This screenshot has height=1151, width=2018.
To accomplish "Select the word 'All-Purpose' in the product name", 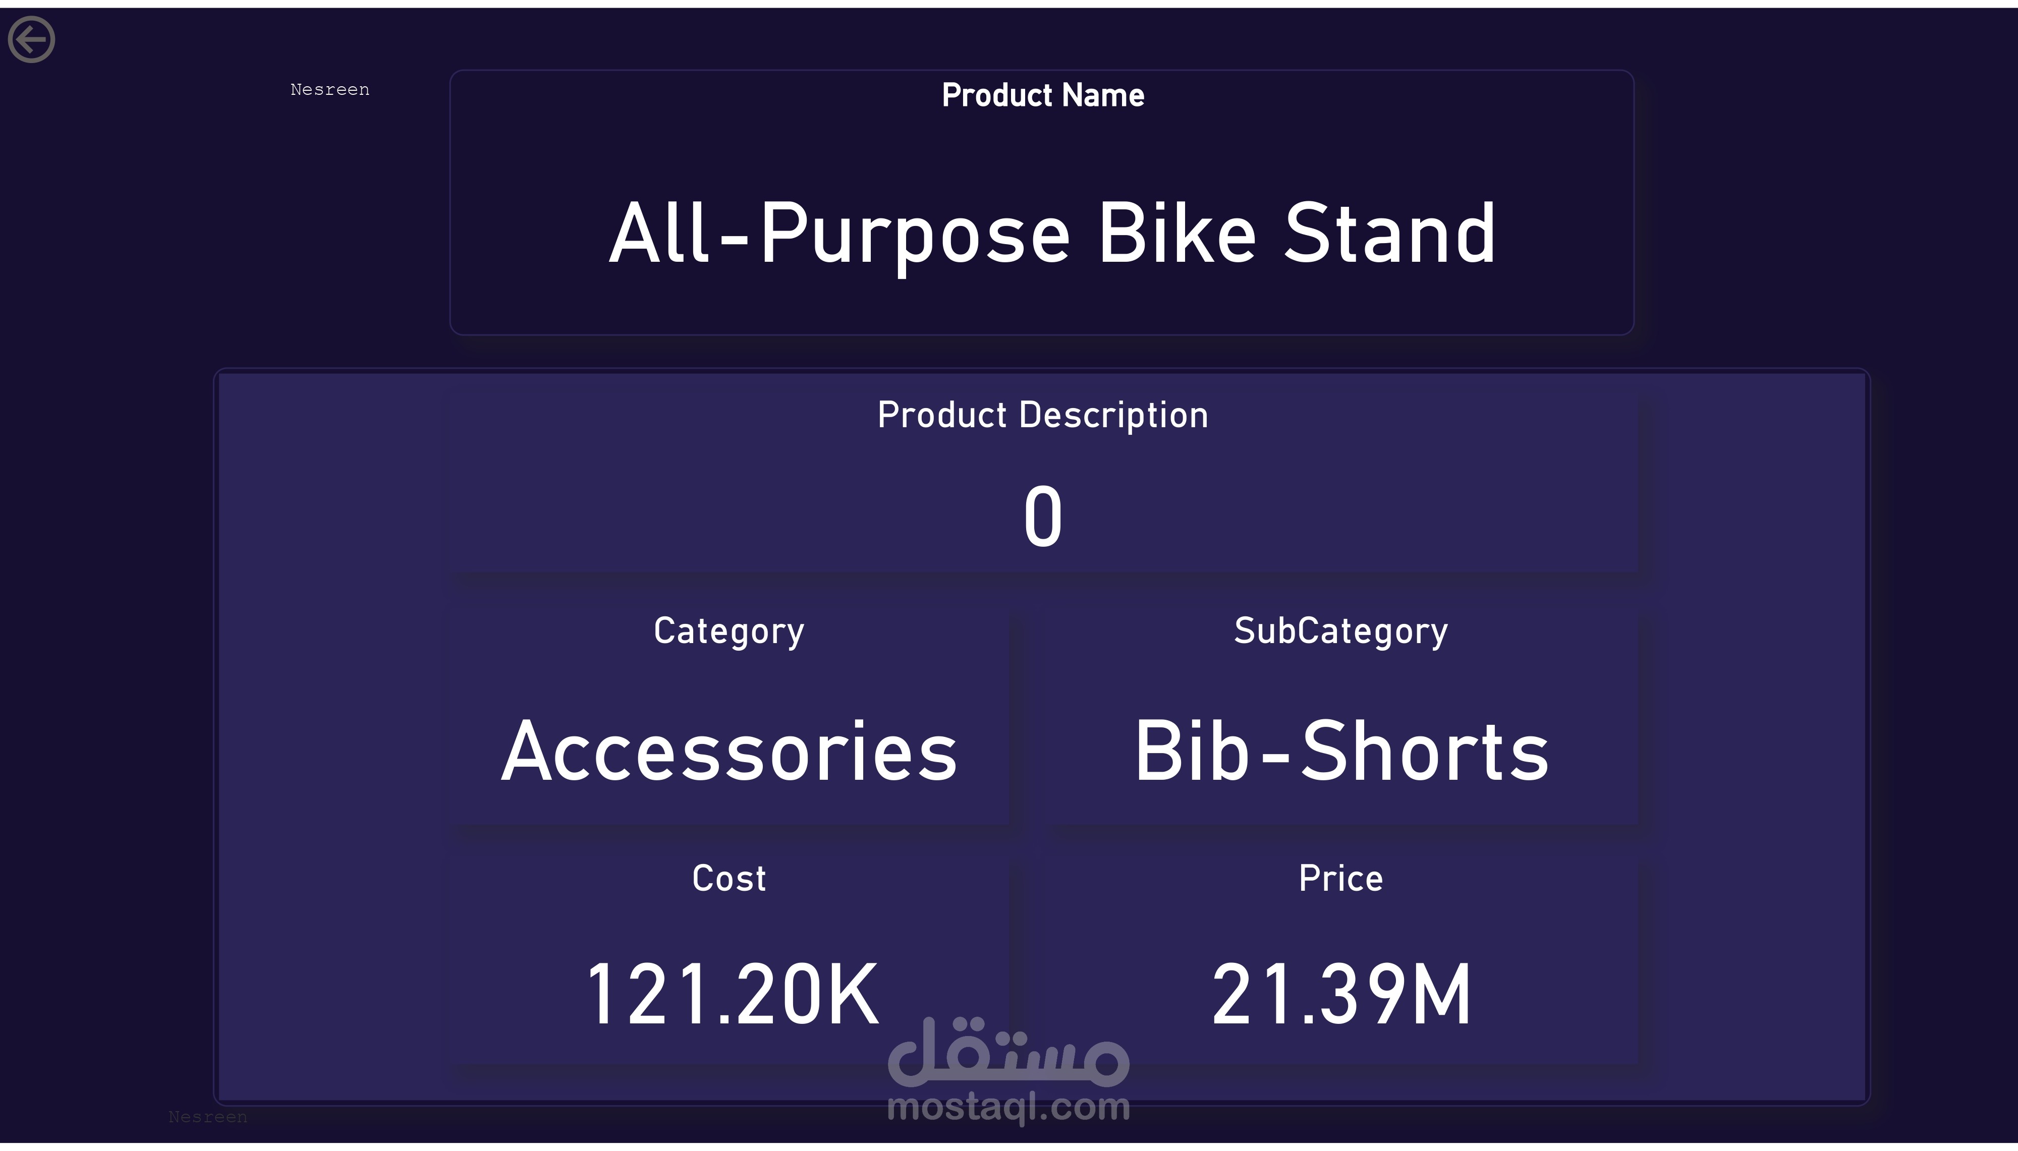I will 839,233.
